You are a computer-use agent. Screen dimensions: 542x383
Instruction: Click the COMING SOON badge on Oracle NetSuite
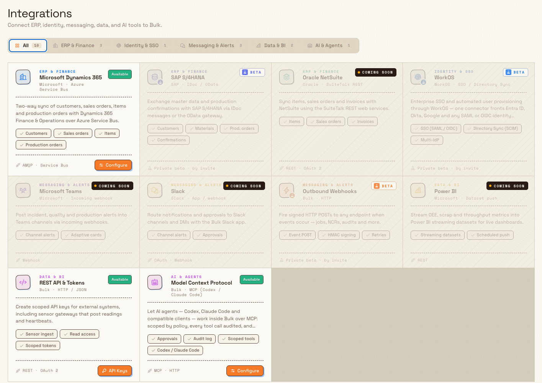tap(375, 72)
